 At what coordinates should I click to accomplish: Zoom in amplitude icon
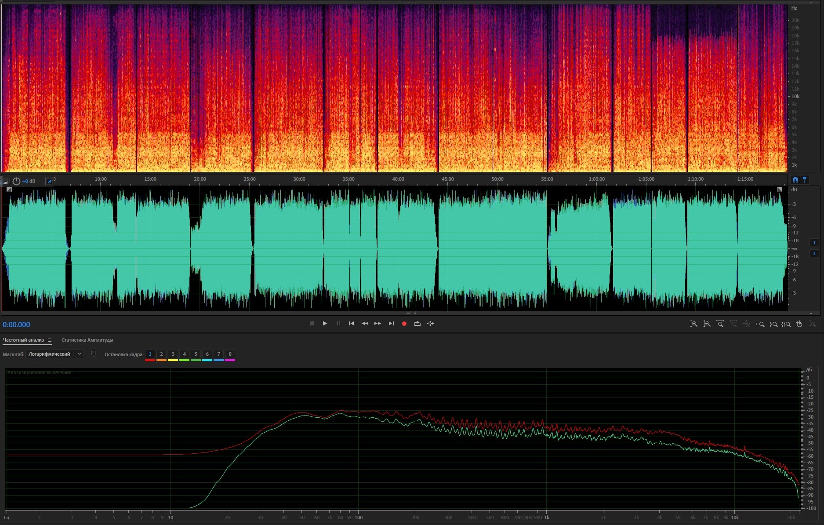693,324
